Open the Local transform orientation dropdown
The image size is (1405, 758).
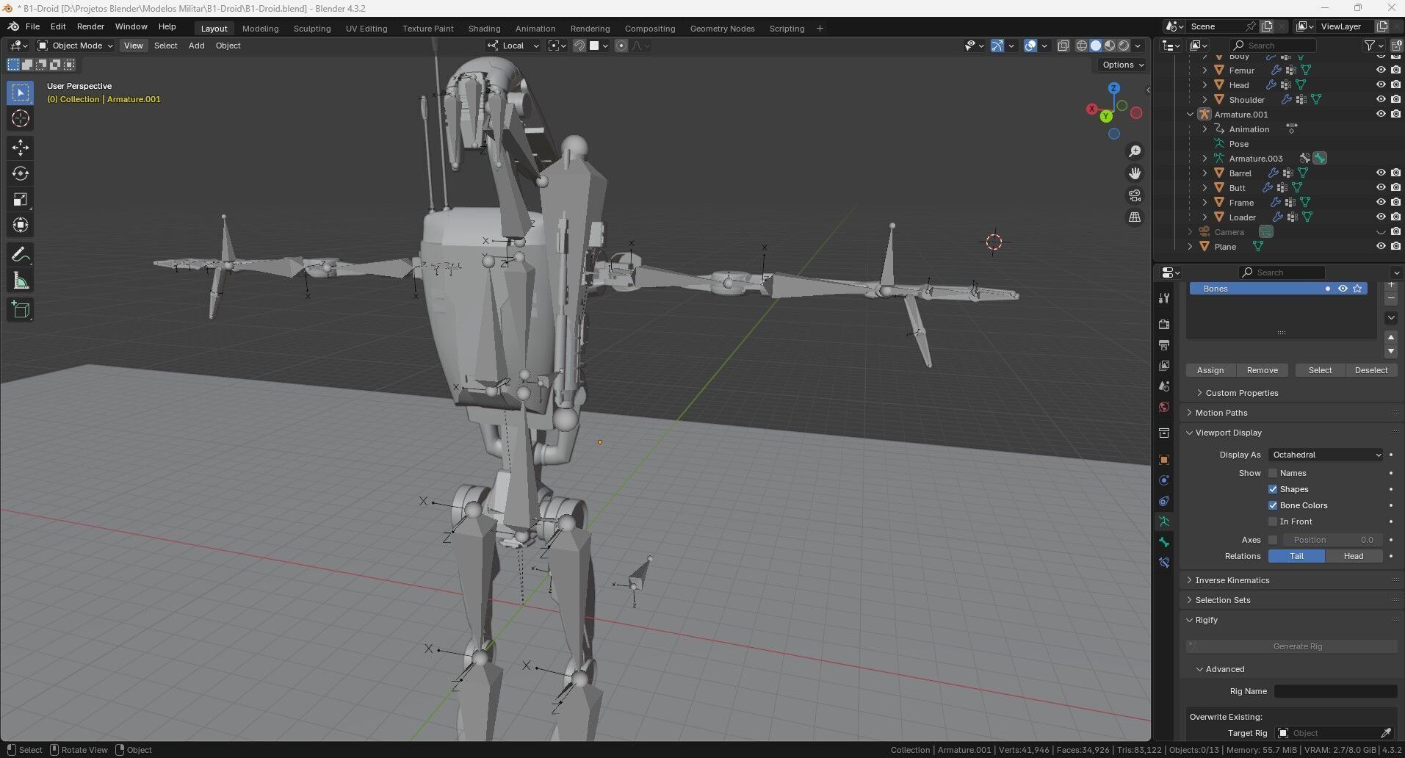[513, 46]
